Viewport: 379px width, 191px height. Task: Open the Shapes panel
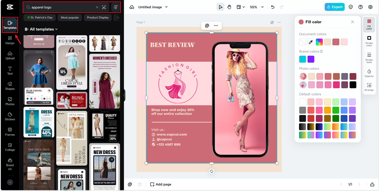click(x=10, y=86)
